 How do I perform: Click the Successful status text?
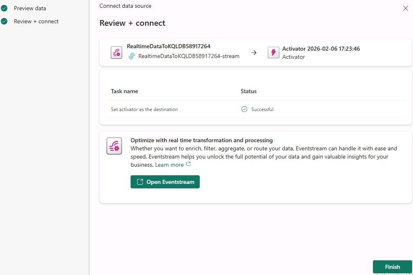[x=262, y=110]
